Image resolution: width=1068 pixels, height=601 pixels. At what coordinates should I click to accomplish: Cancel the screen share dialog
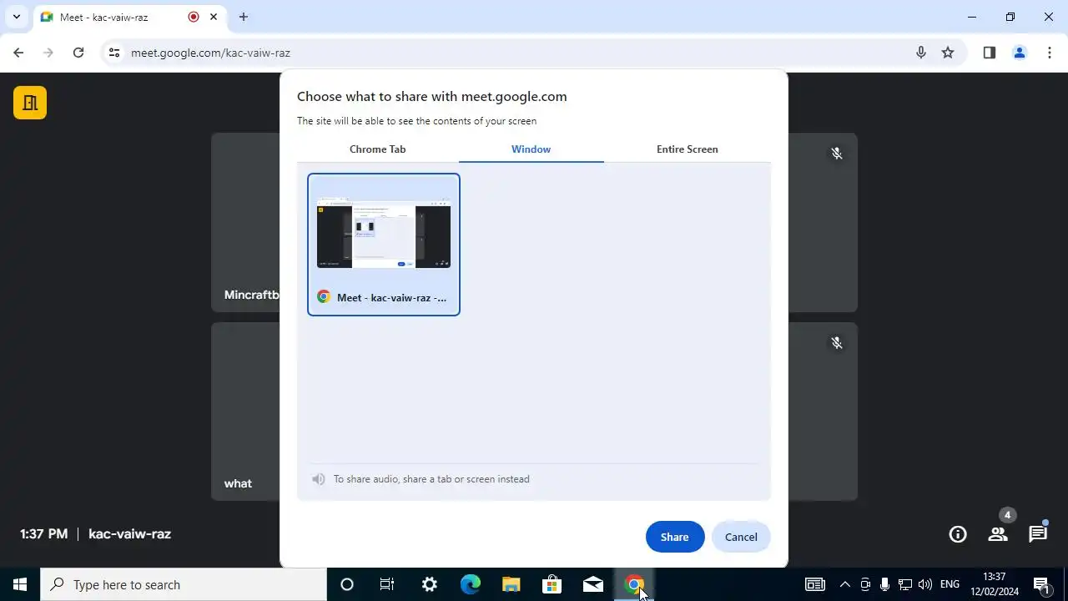pos(741,537)
